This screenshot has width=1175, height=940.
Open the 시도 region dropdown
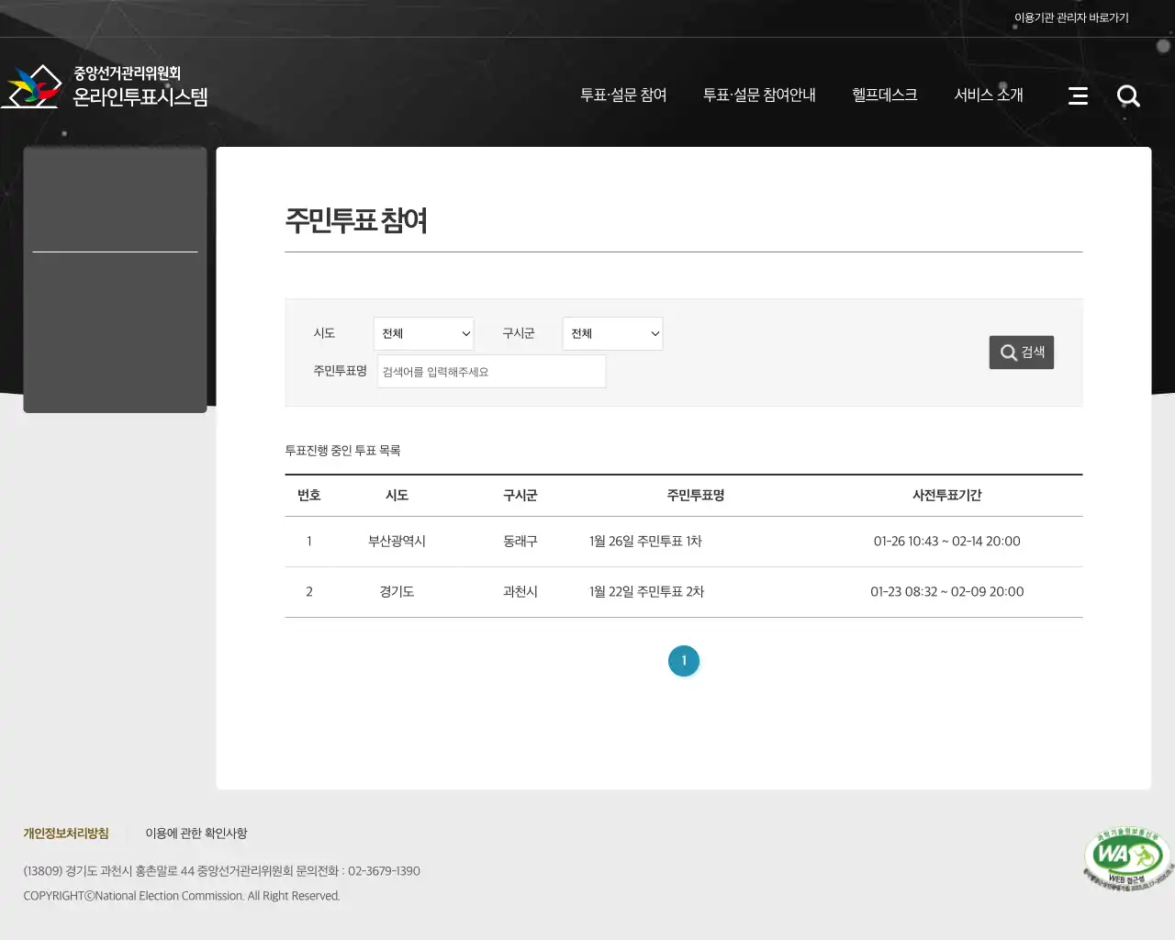(423, 333)
